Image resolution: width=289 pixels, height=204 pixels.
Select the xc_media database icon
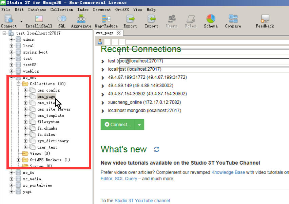18,179
